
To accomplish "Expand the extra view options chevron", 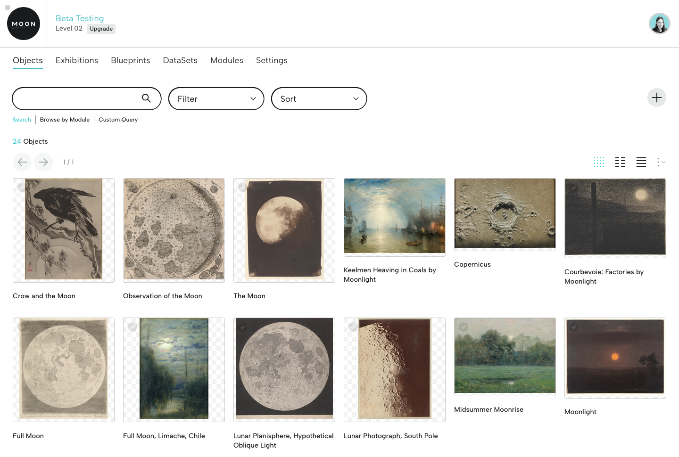I will 661,162.
